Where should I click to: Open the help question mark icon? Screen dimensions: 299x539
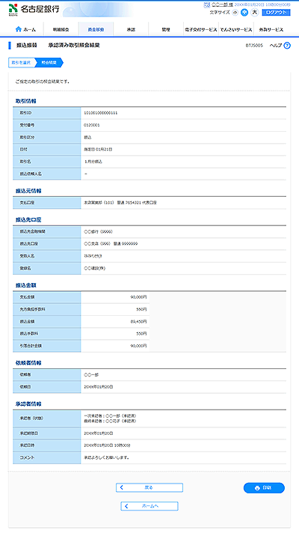pos(287,46)
